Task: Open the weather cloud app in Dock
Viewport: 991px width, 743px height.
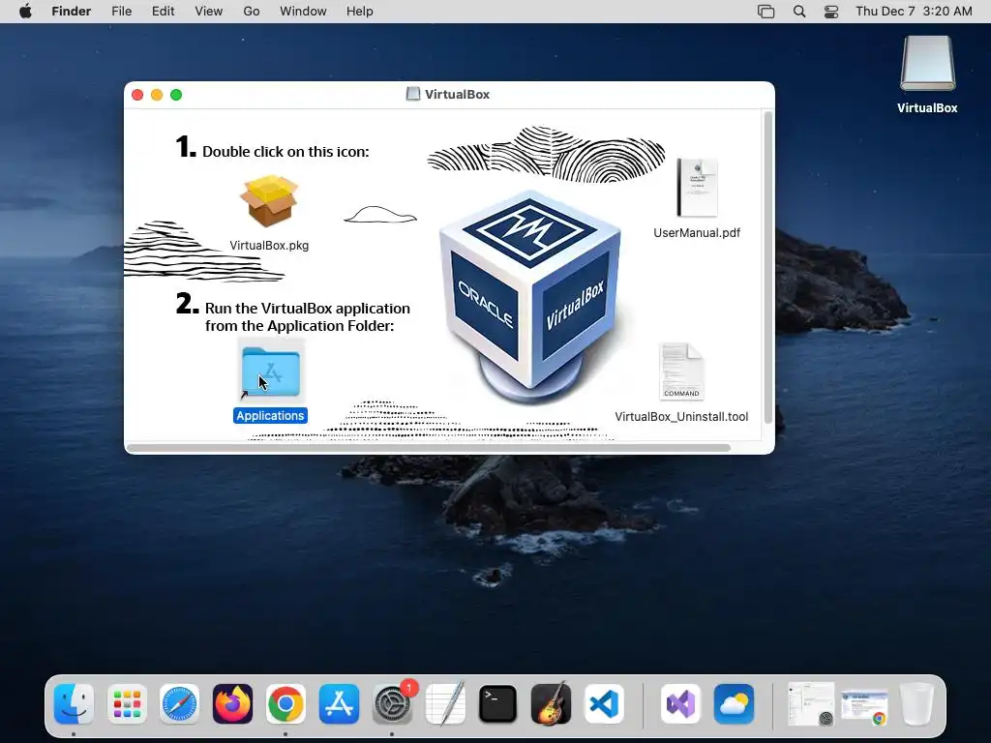Action: [734, 704]
